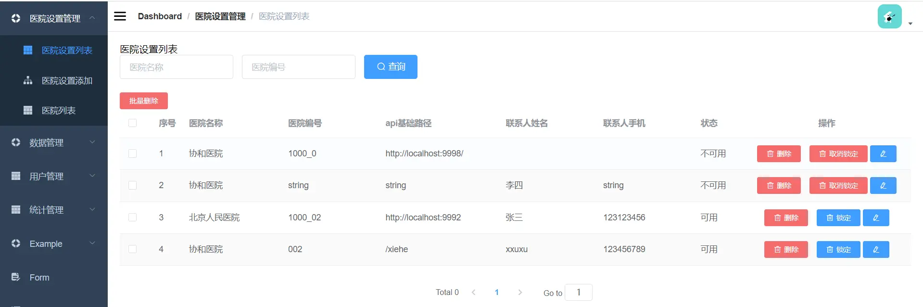Click the 张三 contact name cell
923x307 pixels.
(x=514, y=217)
